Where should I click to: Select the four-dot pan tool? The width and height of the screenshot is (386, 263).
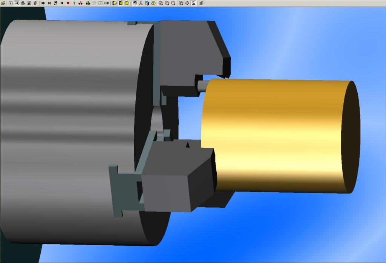tap(187, 3)
